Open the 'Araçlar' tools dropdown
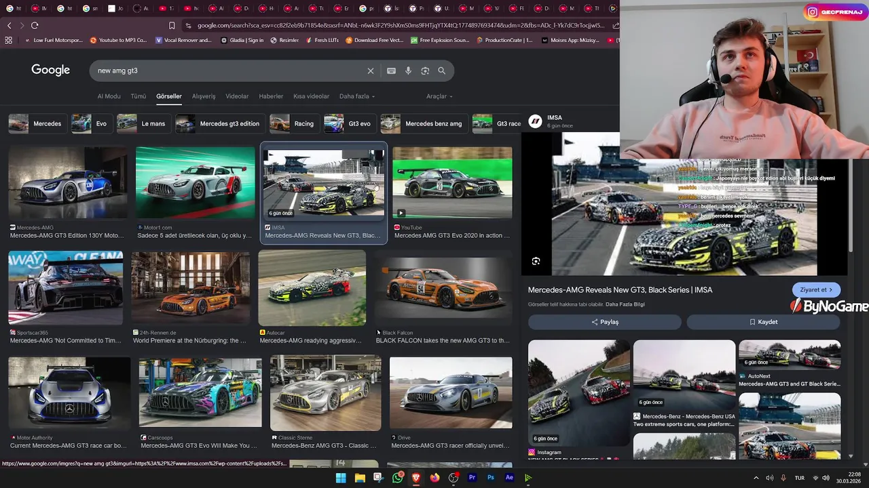869x488 pixels. 439,96
